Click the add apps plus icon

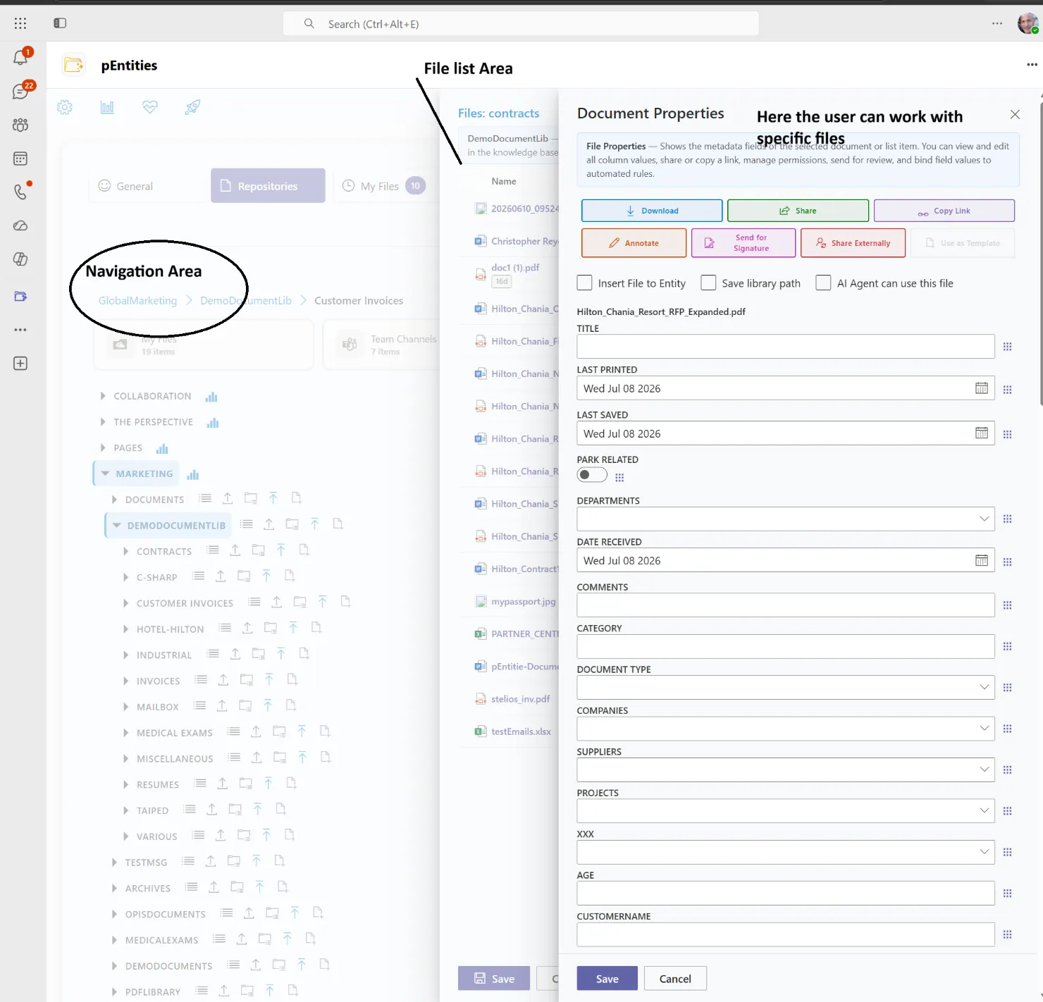(x=20, y=364)
